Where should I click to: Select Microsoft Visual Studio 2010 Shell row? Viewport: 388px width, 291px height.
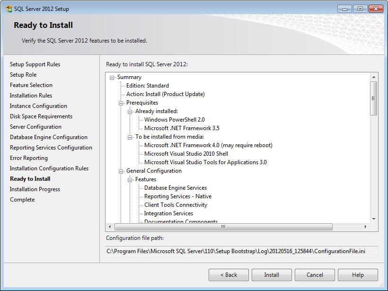186,154
